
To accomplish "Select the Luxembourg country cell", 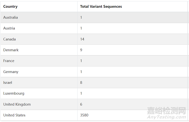I will pyautogui.click(x=14, y=93).
